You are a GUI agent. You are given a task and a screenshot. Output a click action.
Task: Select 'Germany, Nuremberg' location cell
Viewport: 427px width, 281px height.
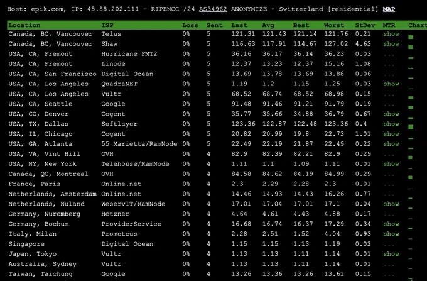45,214
